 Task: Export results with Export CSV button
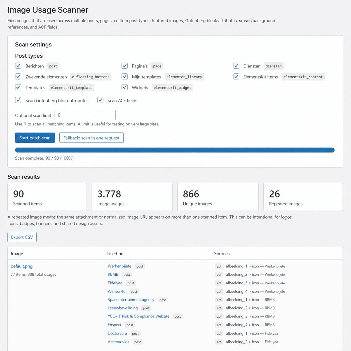click(22, 237)
